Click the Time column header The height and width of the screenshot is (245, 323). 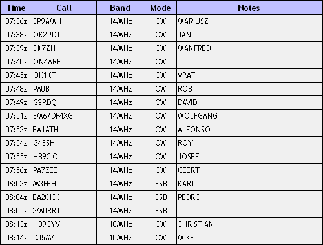16,8
